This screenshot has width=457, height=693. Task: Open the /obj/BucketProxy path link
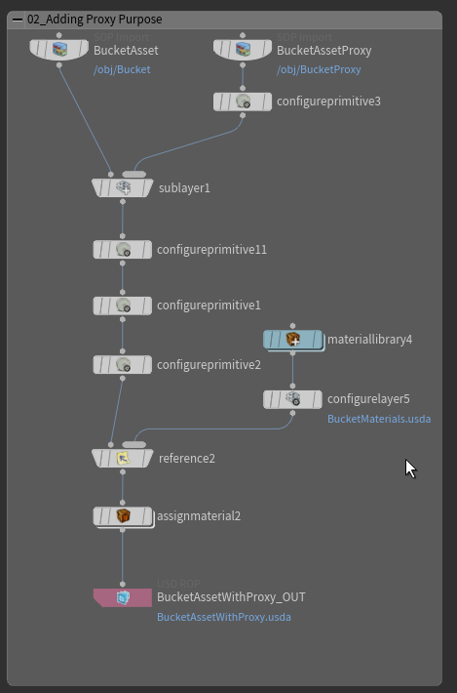tap(319, 70)
